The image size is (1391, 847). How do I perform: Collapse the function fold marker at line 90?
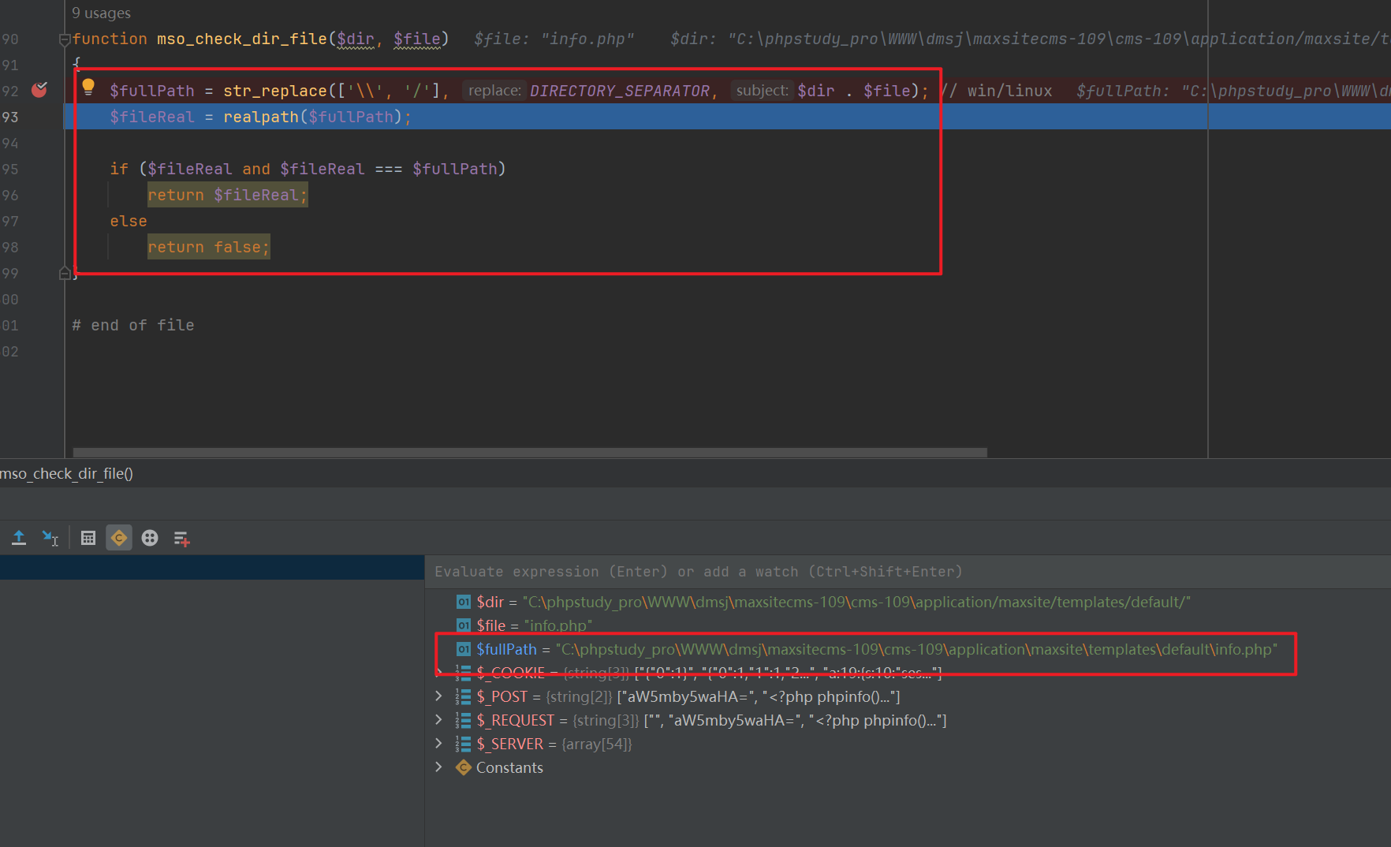click(x=65, y=39)
